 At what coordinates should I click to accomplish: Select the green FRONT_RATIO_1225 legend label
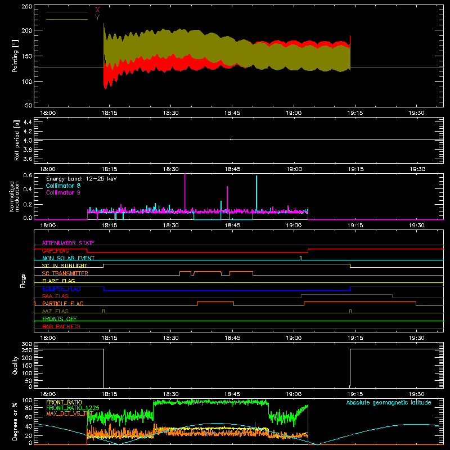[x=73, y=408]
